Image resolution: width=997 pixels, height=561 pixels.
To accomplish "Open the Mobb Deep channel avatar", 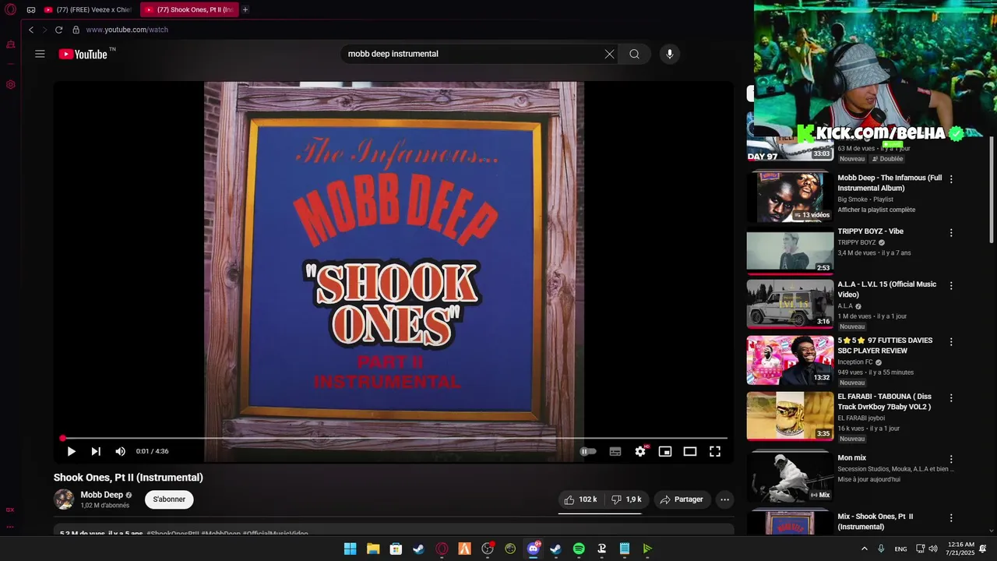I will click(64, 499).
